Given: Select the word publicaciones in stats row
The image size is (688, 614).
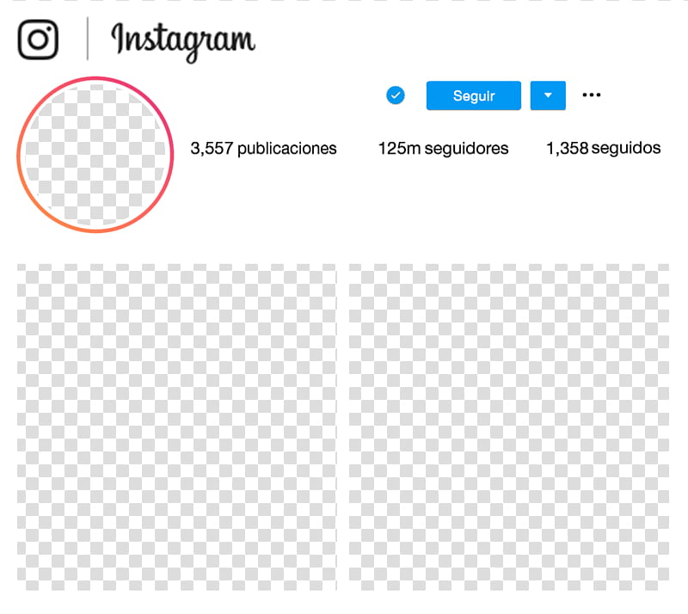Looking at the screenshot, I should point(287,150).
